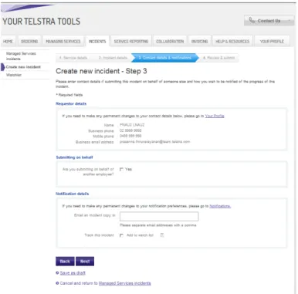Open the dropdown arrow on Contact Us
Viewport: 298px width, 294px height.
click(290, 21)
